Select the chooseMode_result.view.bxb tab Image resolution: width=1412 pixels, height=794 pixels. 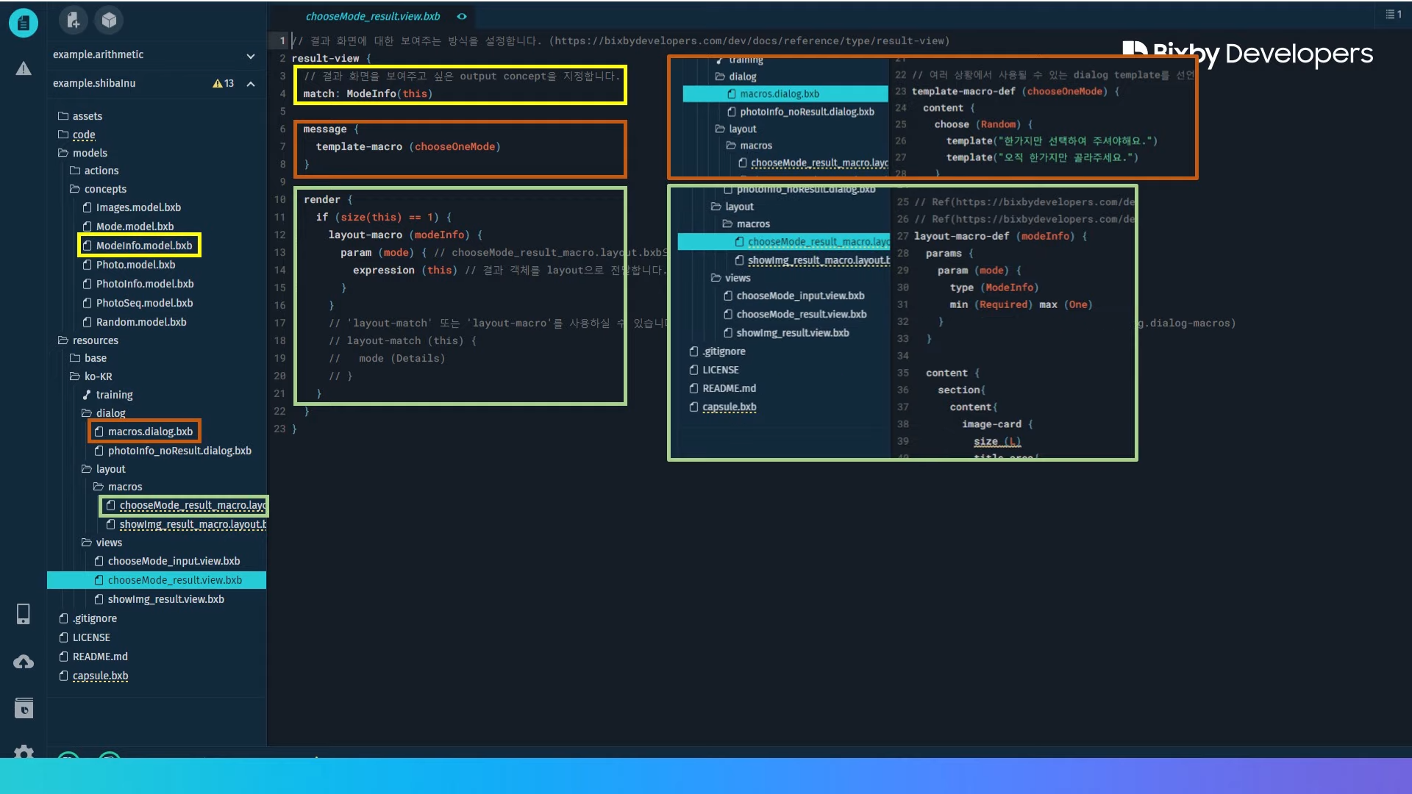click(x=373, y=16)
